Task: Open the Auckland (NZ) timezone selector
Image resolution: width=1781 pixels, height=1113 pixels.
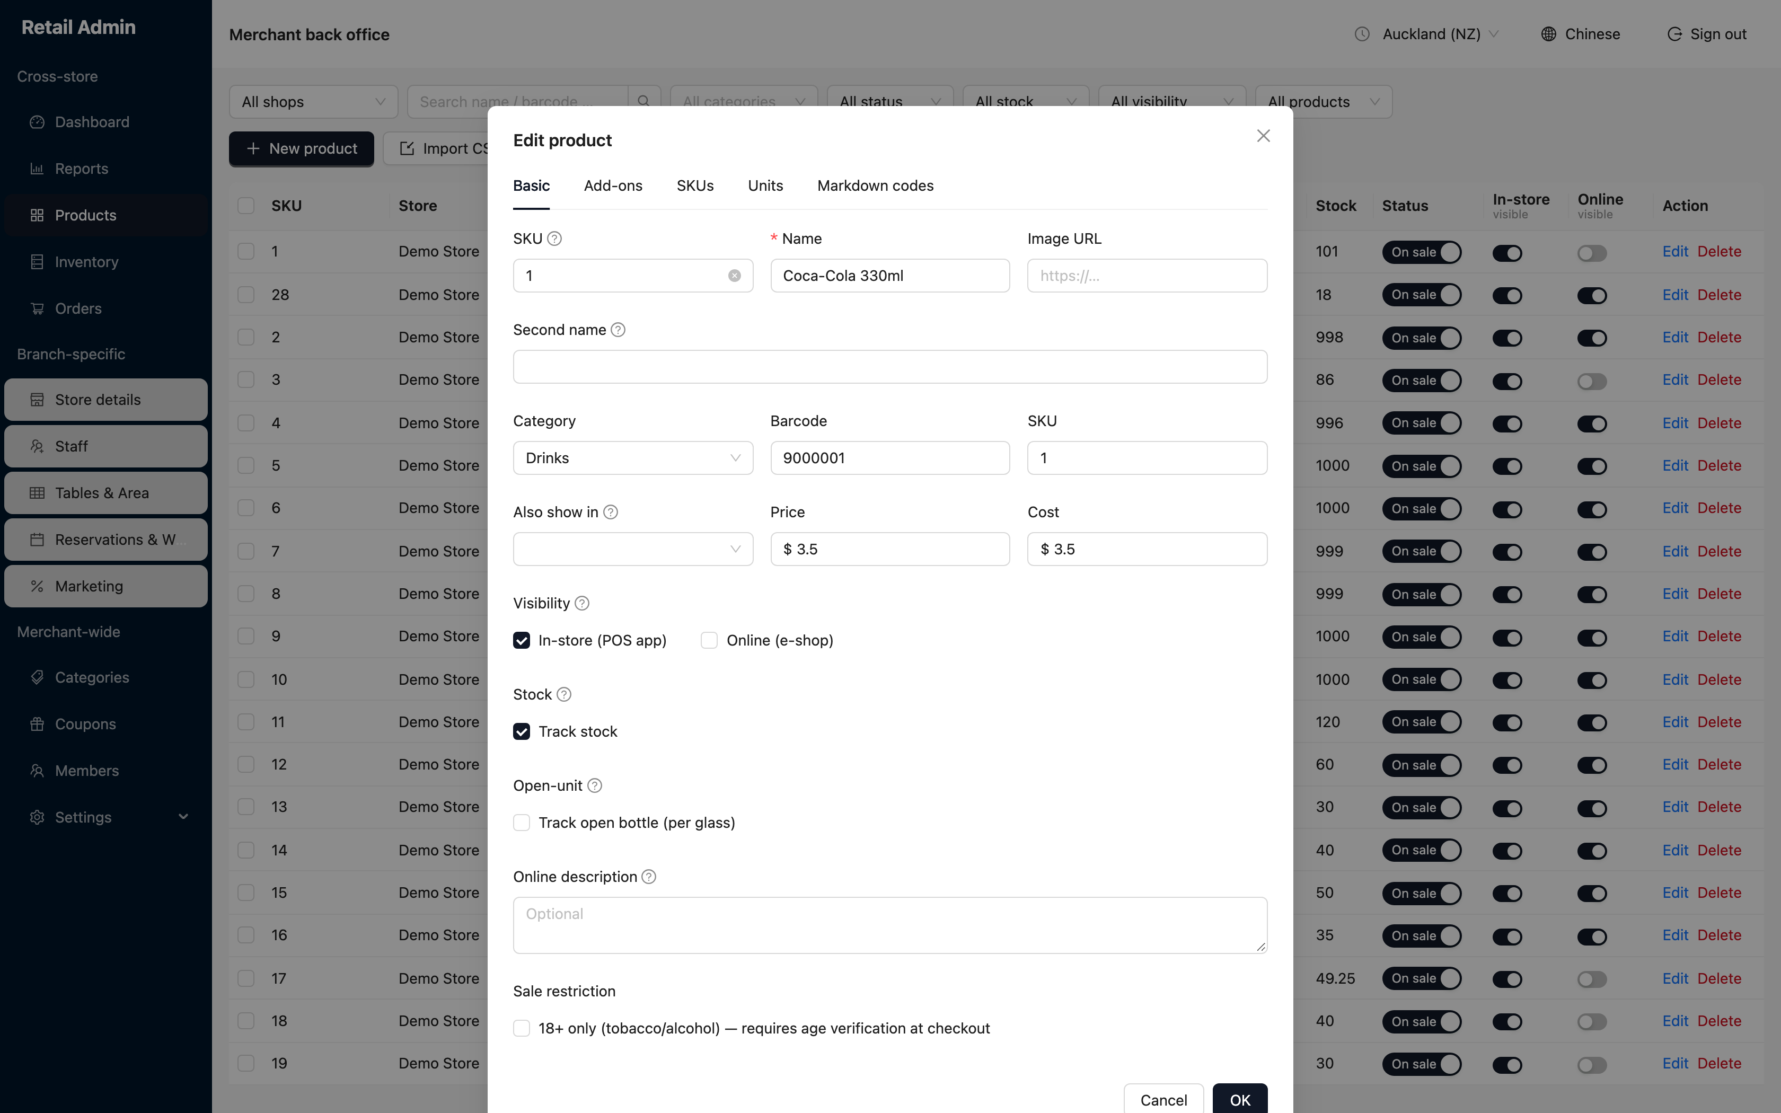Action: [1440, 34]
